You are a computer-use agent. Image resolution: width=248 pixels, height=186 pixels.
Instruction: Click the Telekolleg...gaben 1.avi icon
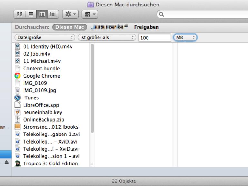pos(18,134)
